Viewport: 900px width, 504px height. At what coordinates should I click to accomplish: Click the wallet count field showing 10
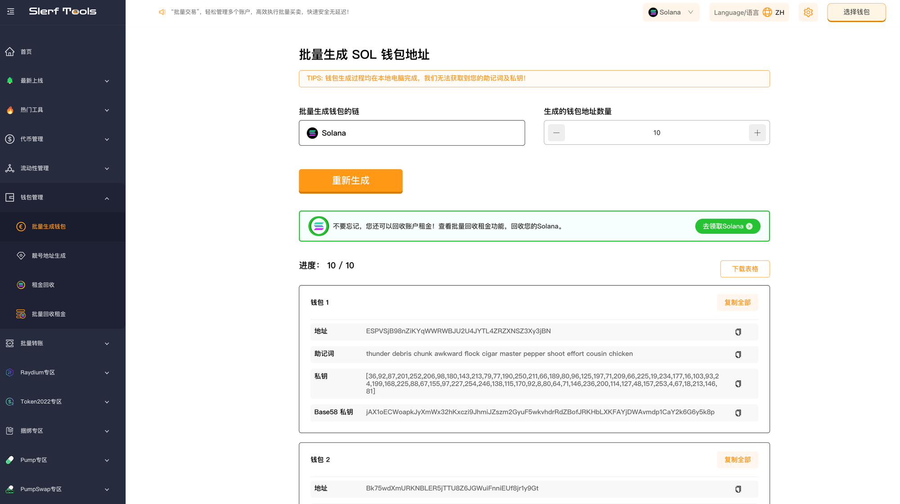[657, 133]
